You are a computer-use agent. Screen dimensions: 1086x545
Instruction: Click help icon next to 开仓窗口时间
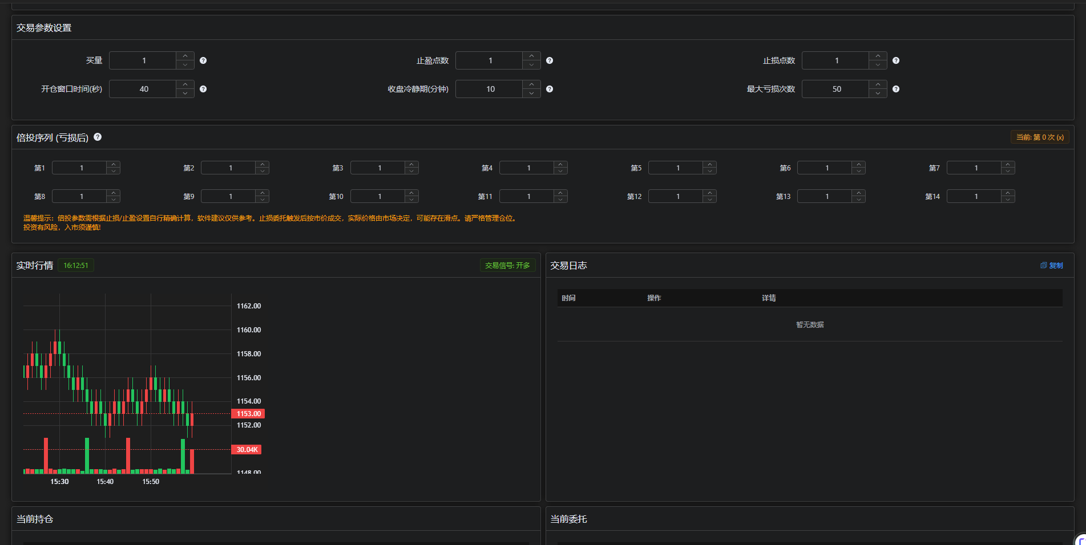coord(203,89)
